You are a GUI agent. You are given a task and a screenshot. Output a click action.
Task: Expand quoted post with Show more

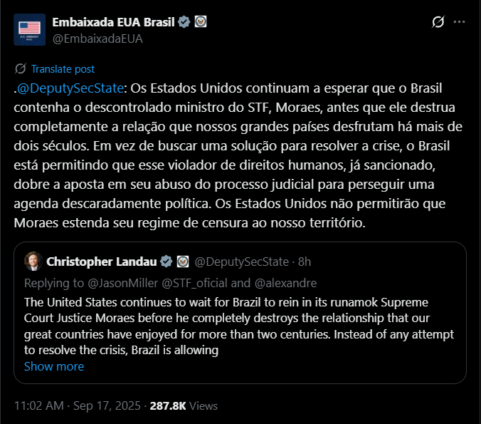click(x=54, y=366)
